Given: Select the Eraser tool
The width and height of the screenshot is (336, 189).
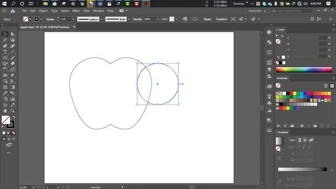Looking at the screenshot, I should point(13,64).
